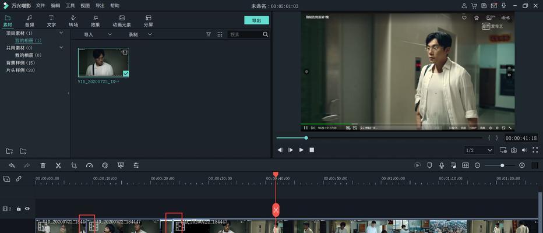
Task: Open the 文字 text tab
Action: pos(51,21)
